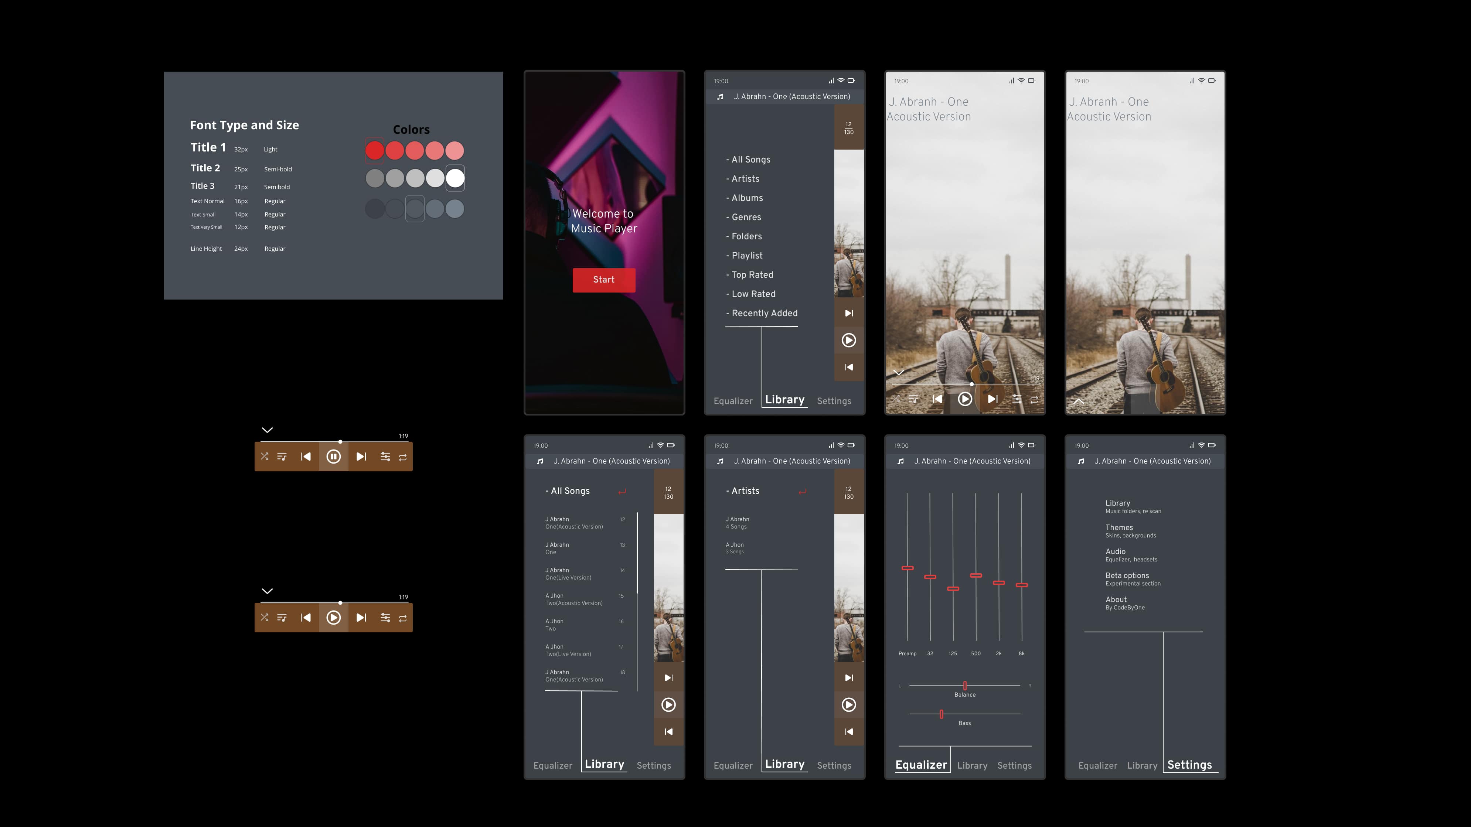
Task: Switch to the Equalizer tab
Action: click(x=921, y=765)
